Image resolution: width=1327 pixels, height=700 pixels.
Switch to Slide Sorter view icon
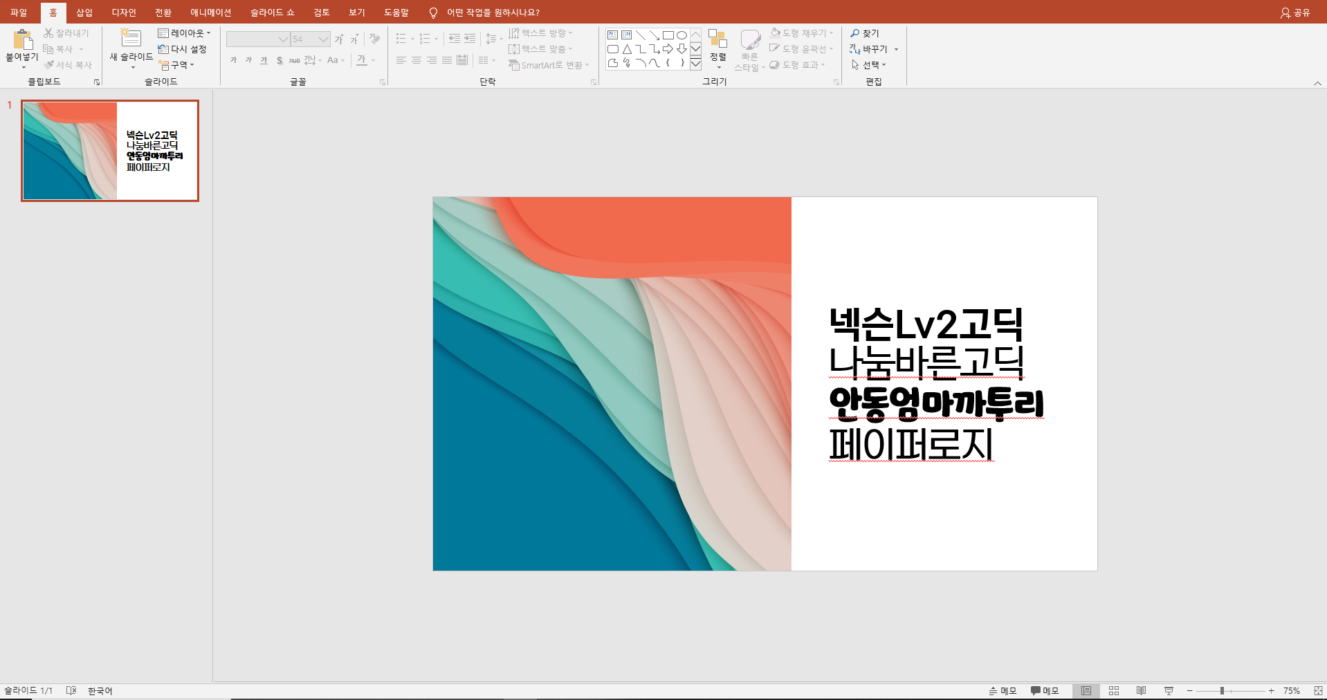[1114, 691]
